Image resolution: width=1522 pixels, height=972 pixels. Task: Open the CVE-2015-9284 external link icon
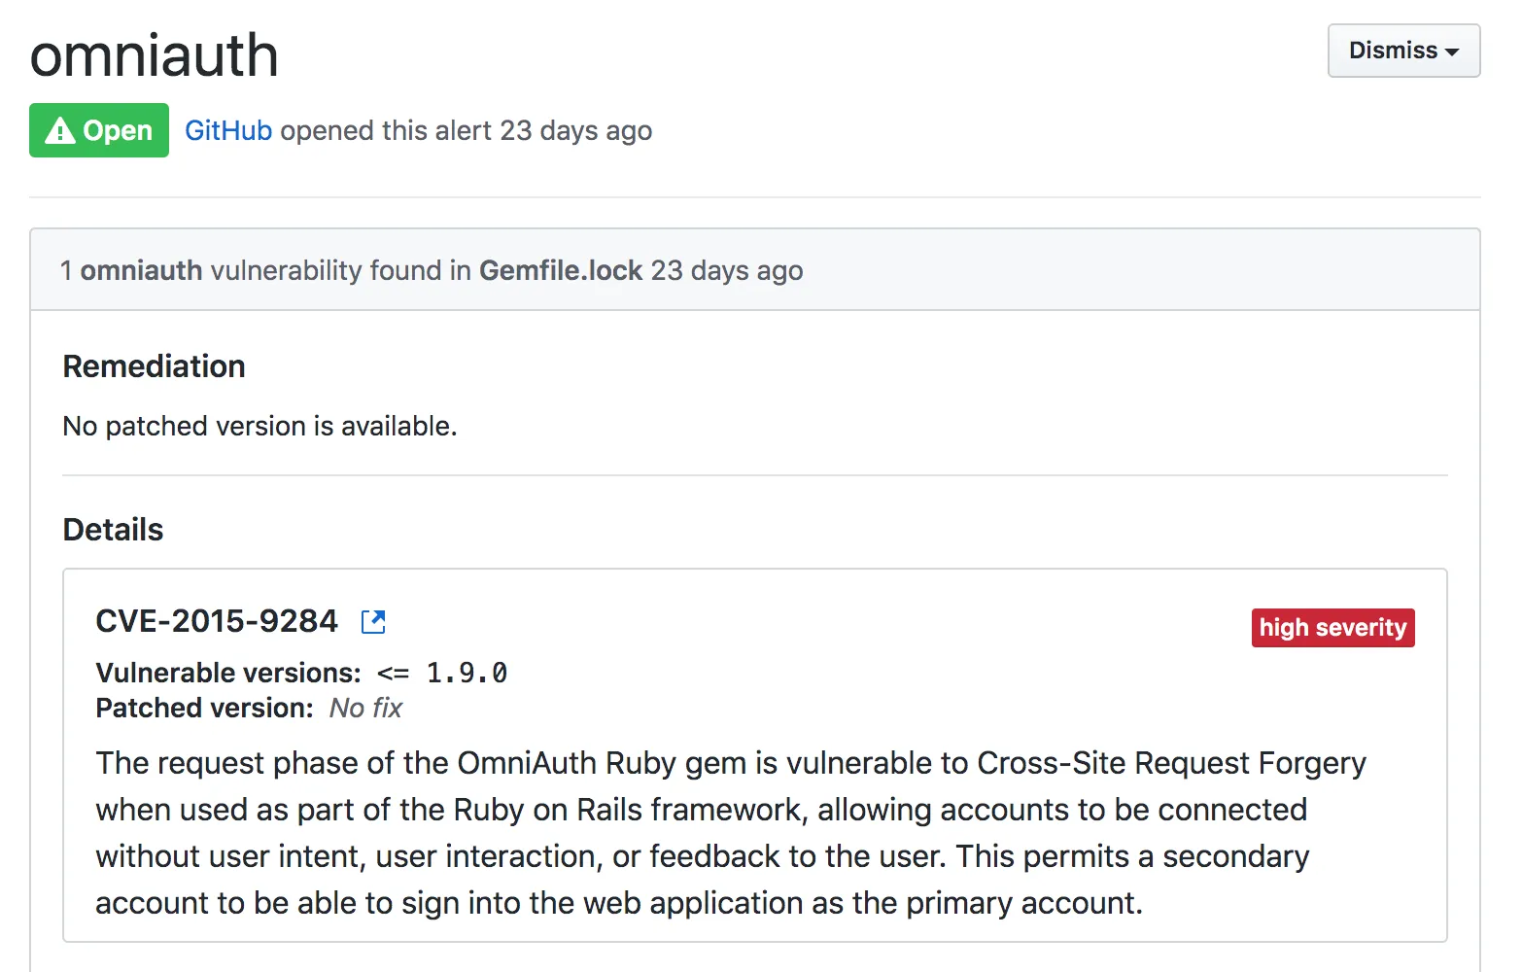coord(373,622)
